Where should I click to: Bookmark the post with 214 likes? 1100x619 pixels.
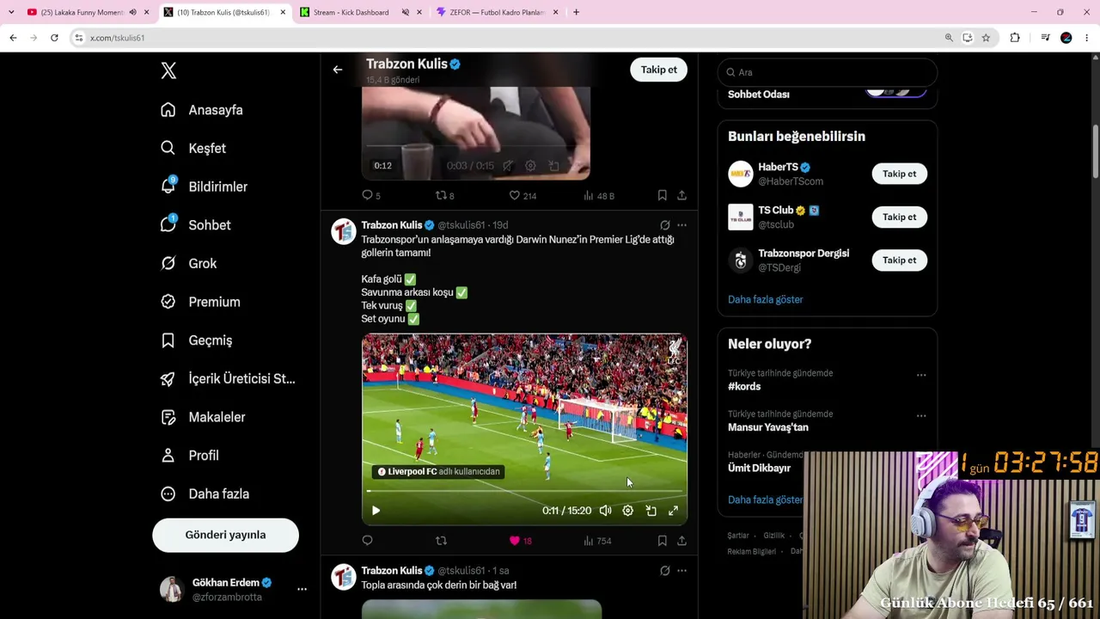click(662, 196)
